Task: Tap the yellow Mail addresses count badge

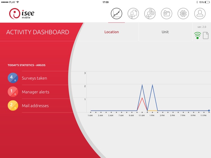Action: pos(13,105)
